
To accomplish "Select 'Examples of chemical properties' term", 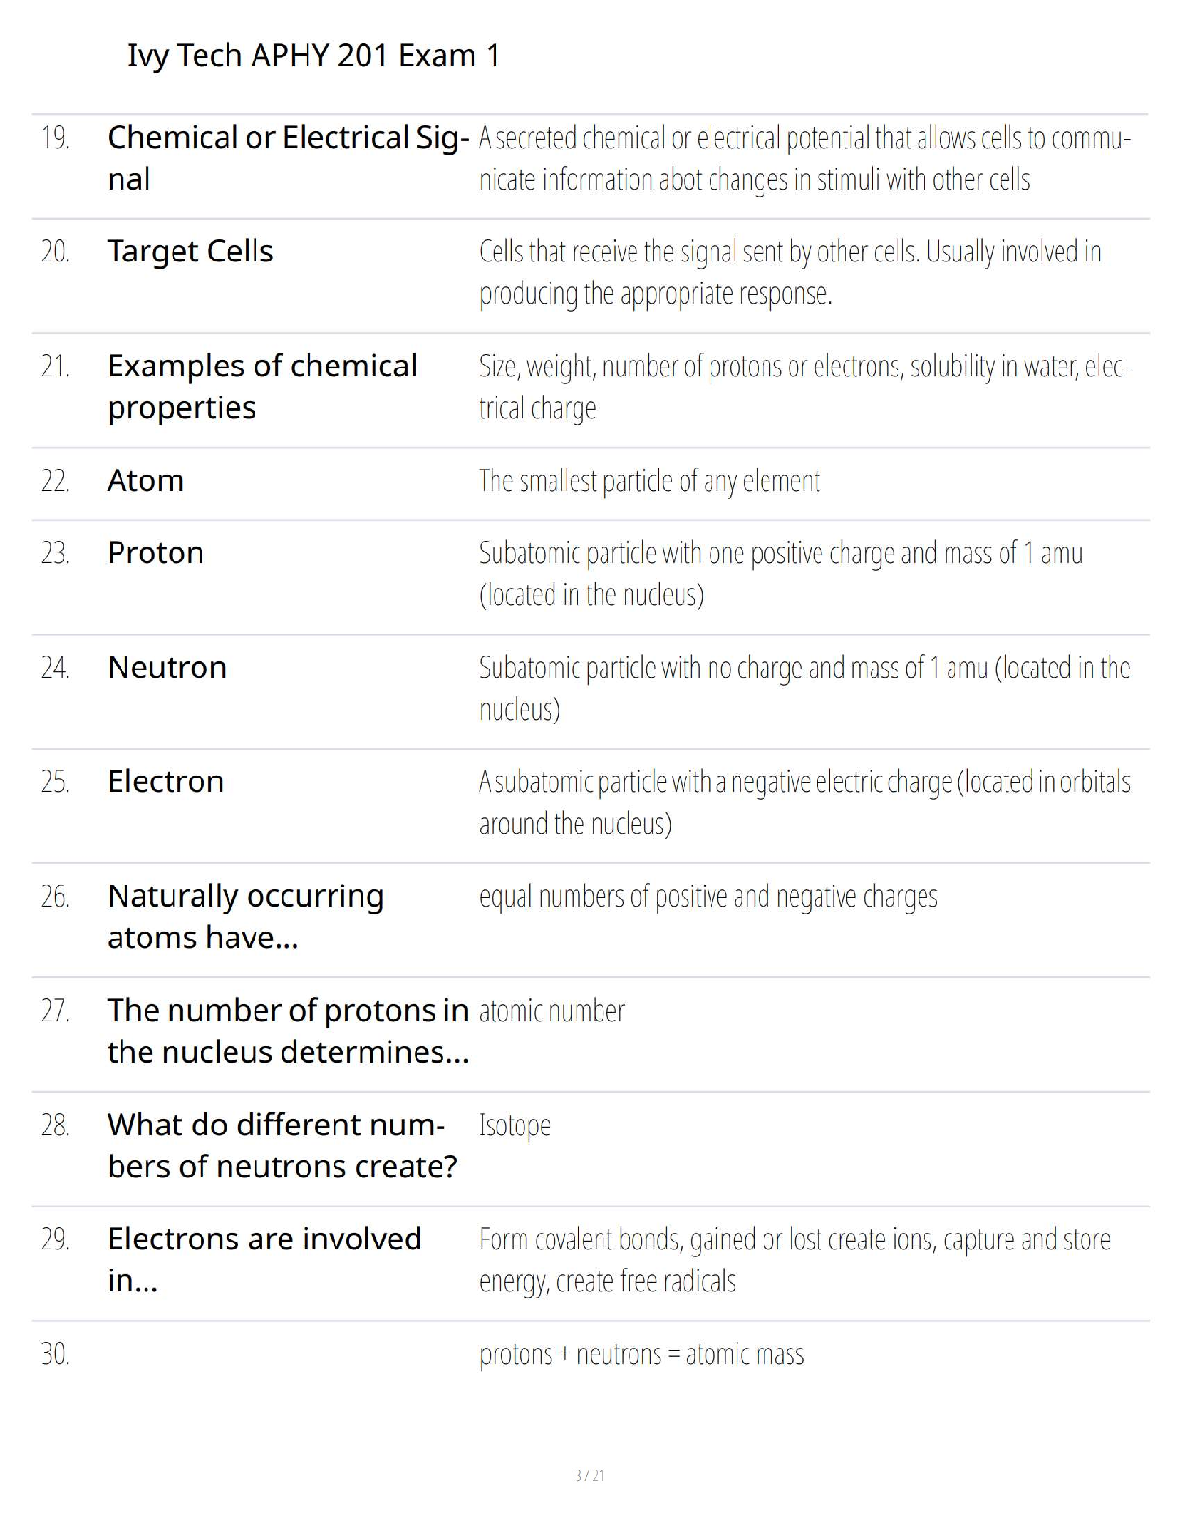I will pyautogui.click(x=262, y=387).
